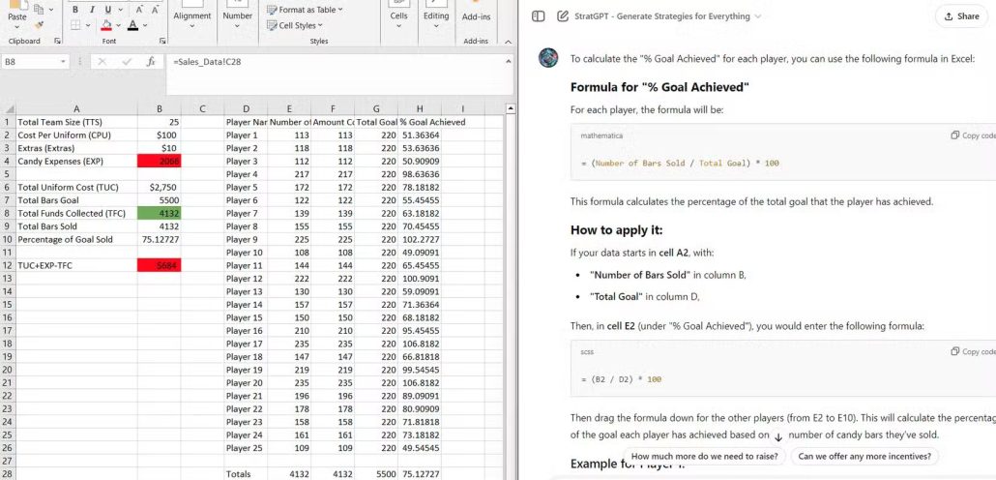
Task: Select red TUC+EXP-TFC value cell B12
Action: [159, 266]
